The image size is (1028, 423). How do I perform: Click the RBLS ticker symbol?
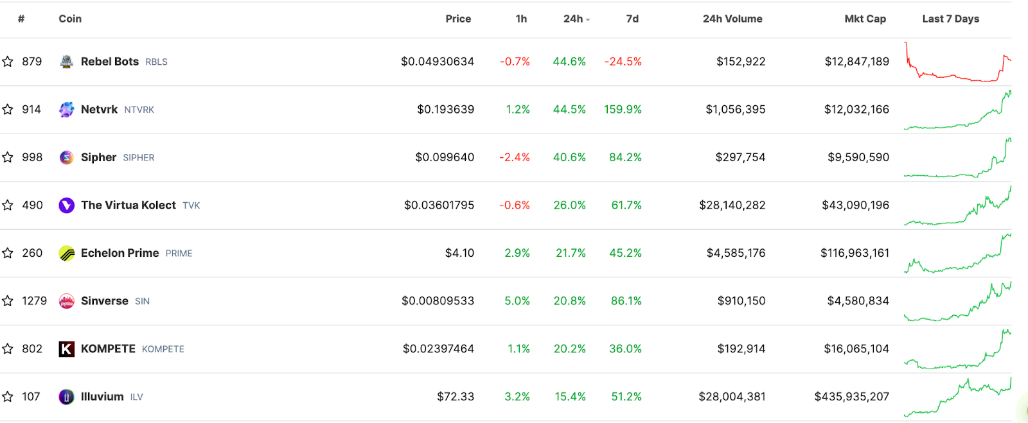[156, 62]
